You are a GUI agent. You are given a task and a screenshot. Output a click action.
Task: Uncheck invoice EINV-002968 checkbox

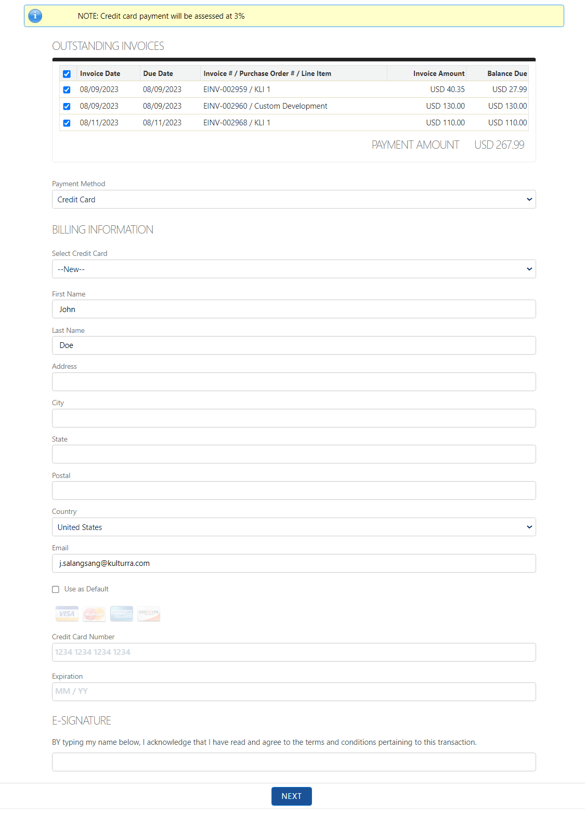[67, 123]
